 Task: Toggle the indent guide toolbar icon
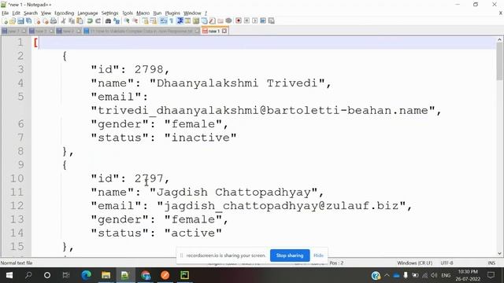tap(180, 21)
